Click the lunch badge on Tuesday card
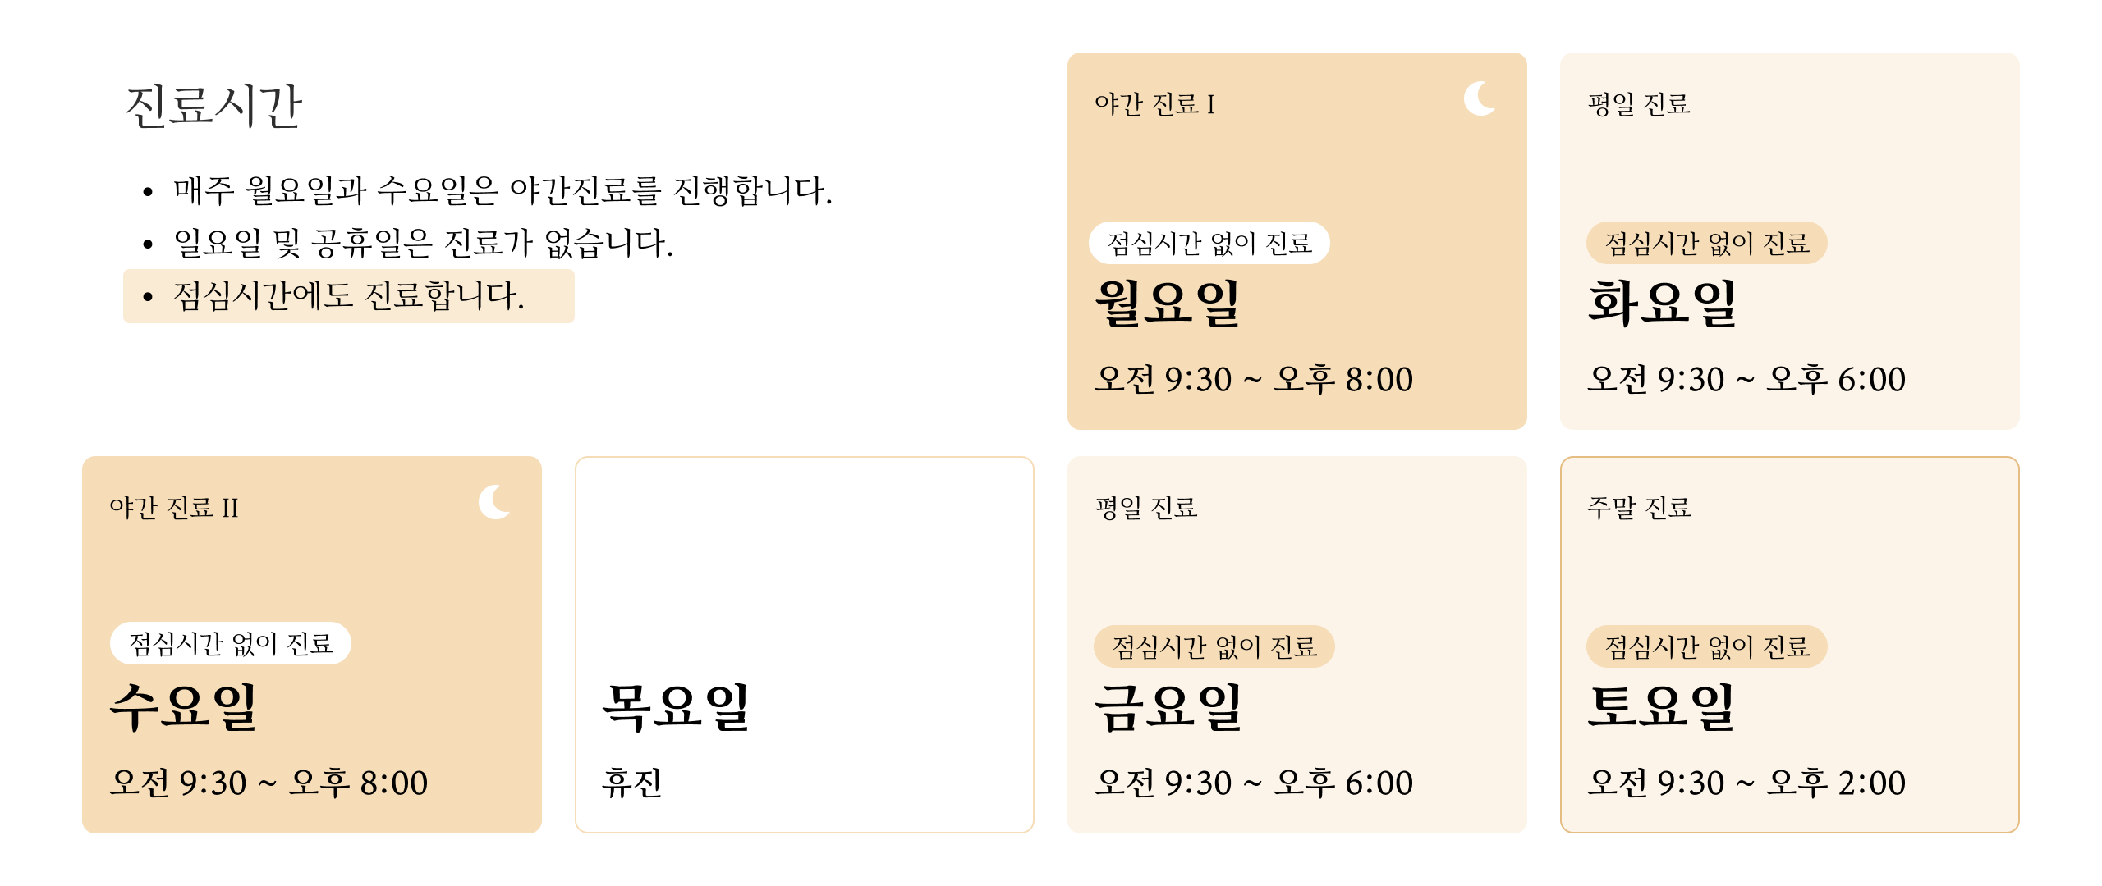This screenshot has height=886, width=2102. (x=1707, y=243)
